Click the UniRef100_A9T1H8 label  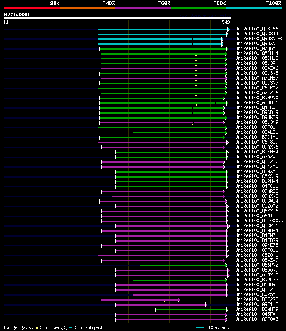[257, 305]
